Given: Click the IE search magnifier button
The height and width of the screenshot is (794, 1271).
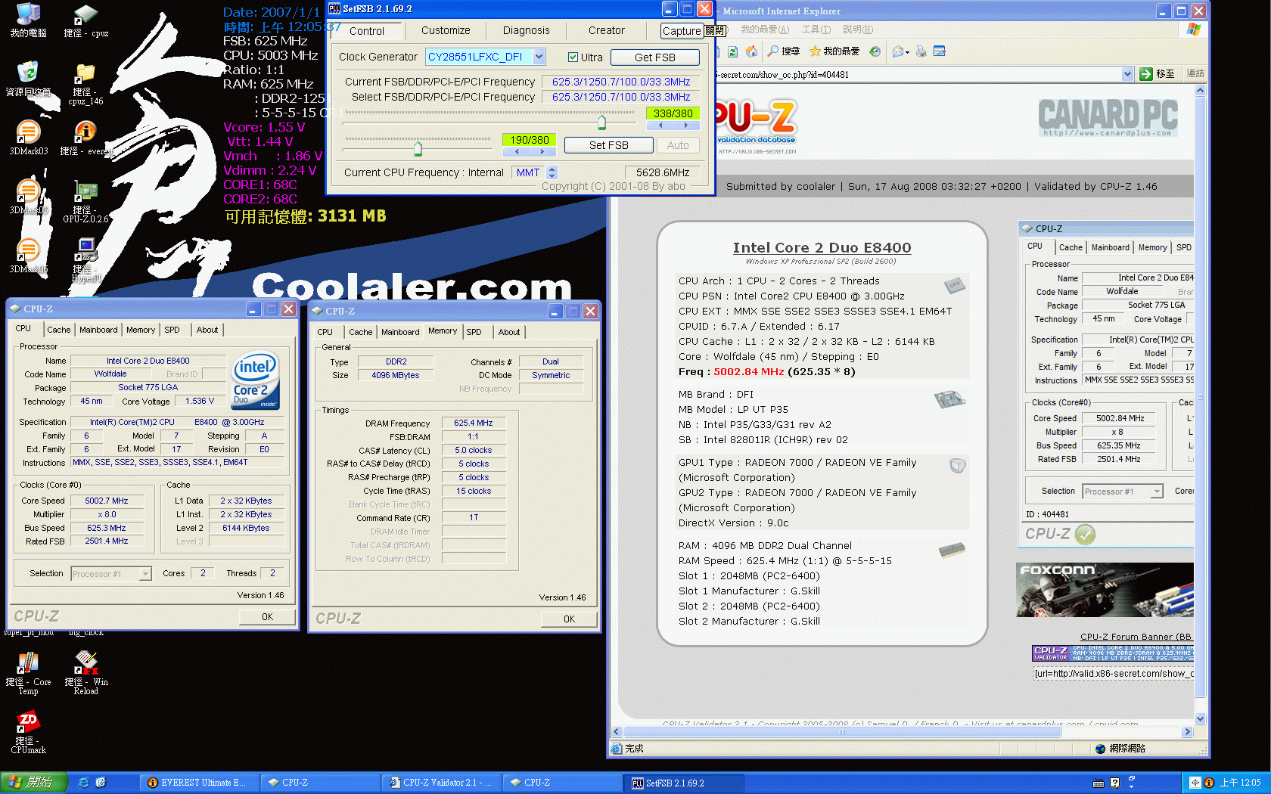Looking at the screenshot, I should pyautogui.click(x=783, y=51).
